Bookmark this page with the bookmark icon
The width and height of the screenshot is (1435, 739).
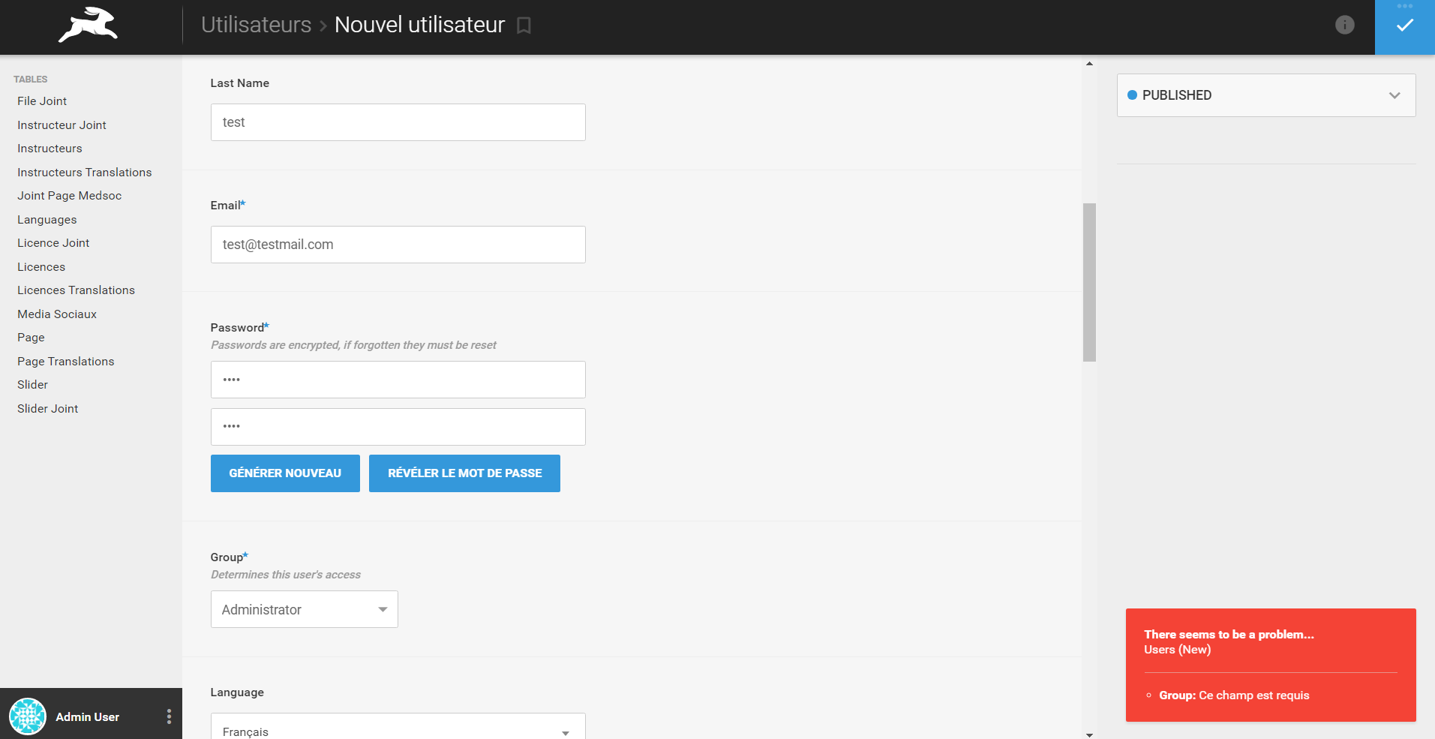[524, 26]
